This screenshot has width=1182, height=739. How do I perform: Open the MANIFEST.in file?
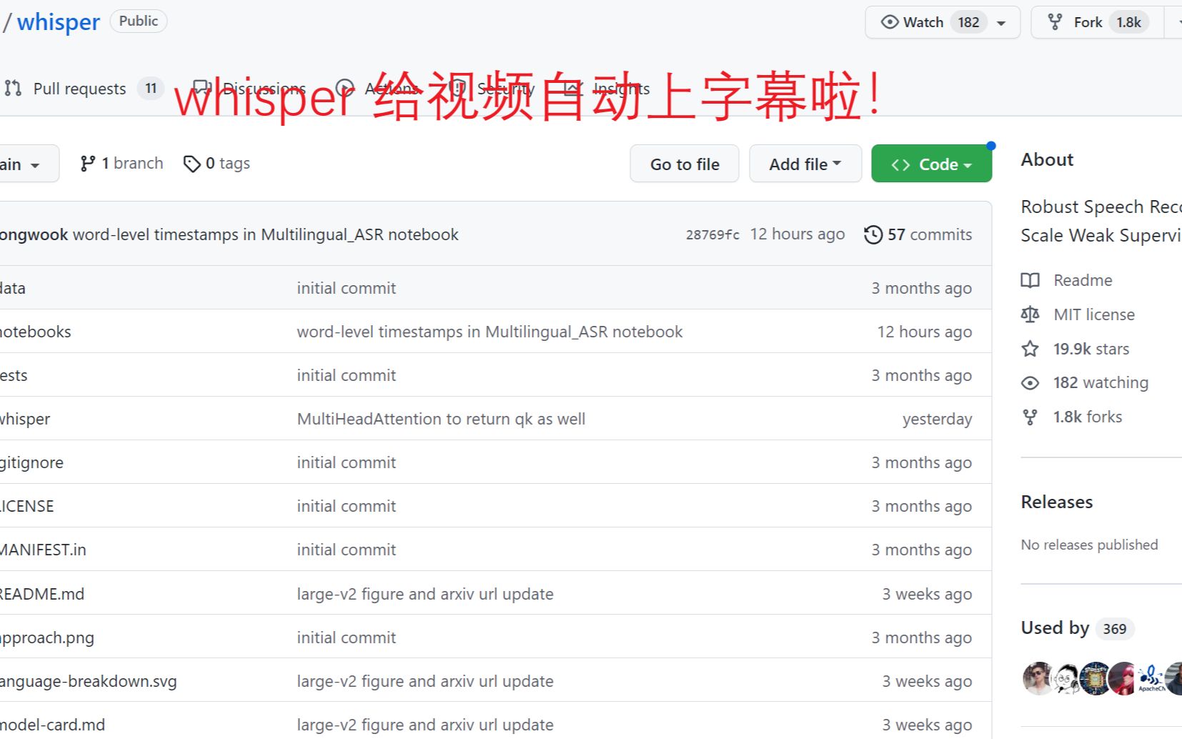(x=43, y=550)
